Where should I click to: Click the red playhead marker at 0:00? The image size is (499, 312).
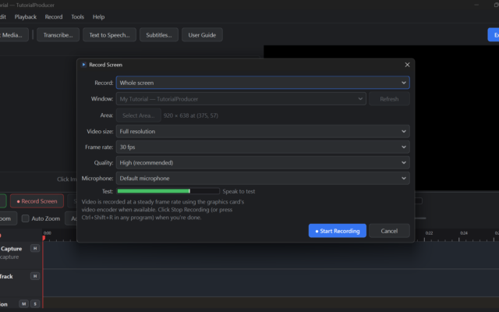[44, 238]
